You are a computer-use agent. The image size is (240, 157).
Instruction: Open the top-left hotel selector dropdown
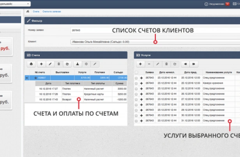[16, 4]
